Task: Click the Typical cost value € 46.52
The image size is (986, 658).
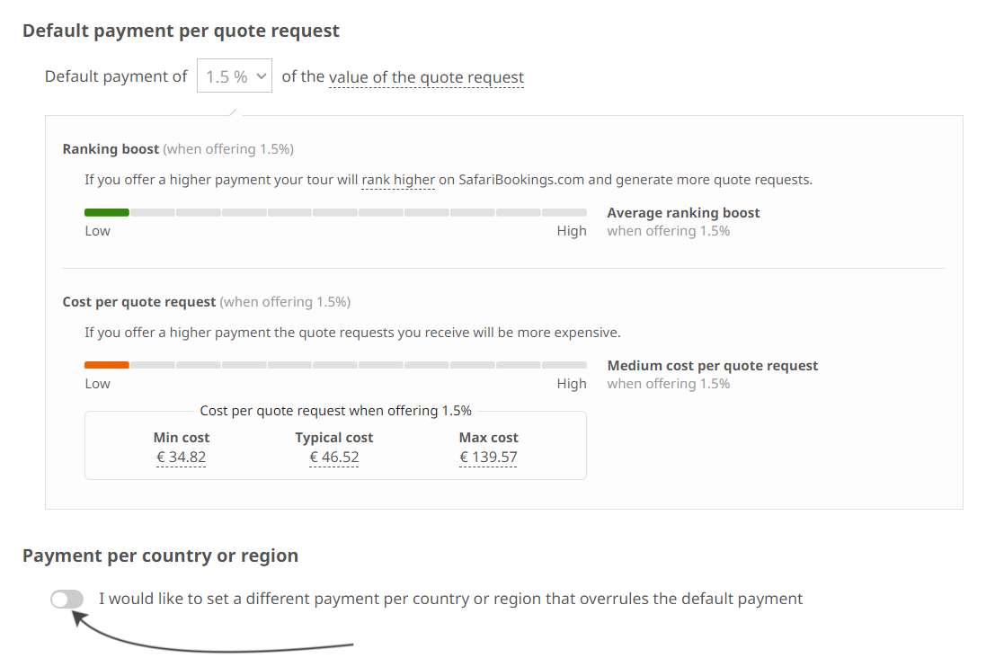Action: point(334,458)
